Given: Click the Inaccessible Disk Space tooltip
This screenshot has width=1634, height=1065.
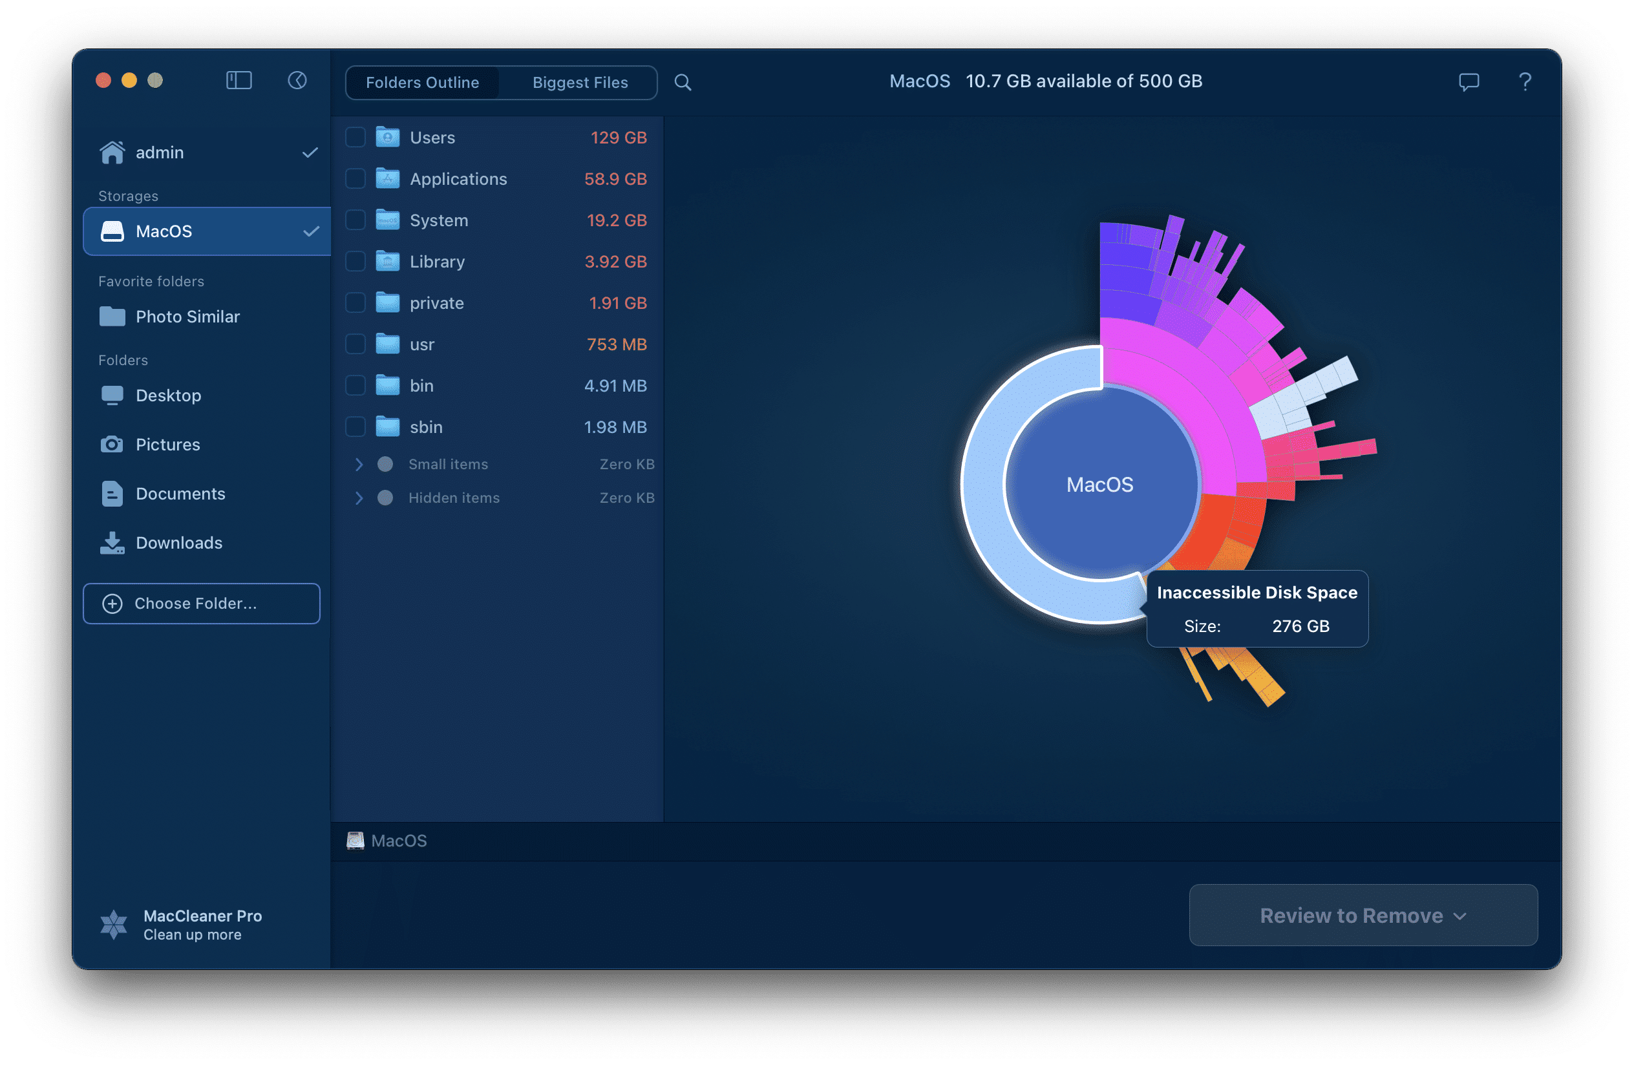Looking at the screenshot, I should point(1257,609).
